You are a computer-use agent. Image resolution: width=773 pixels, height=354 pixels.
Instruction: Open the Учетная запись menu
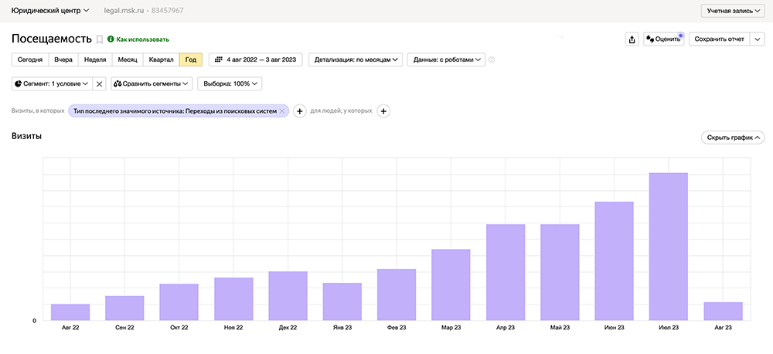[x=731, y=11]
